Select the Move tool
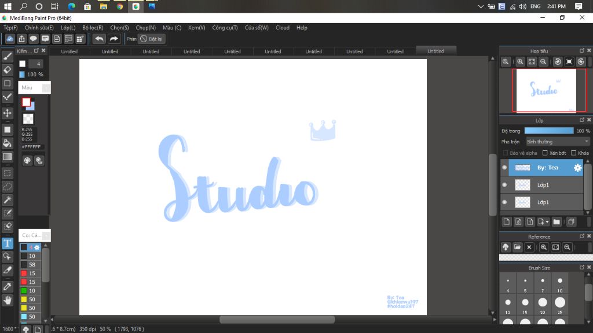 pos(7,113)
